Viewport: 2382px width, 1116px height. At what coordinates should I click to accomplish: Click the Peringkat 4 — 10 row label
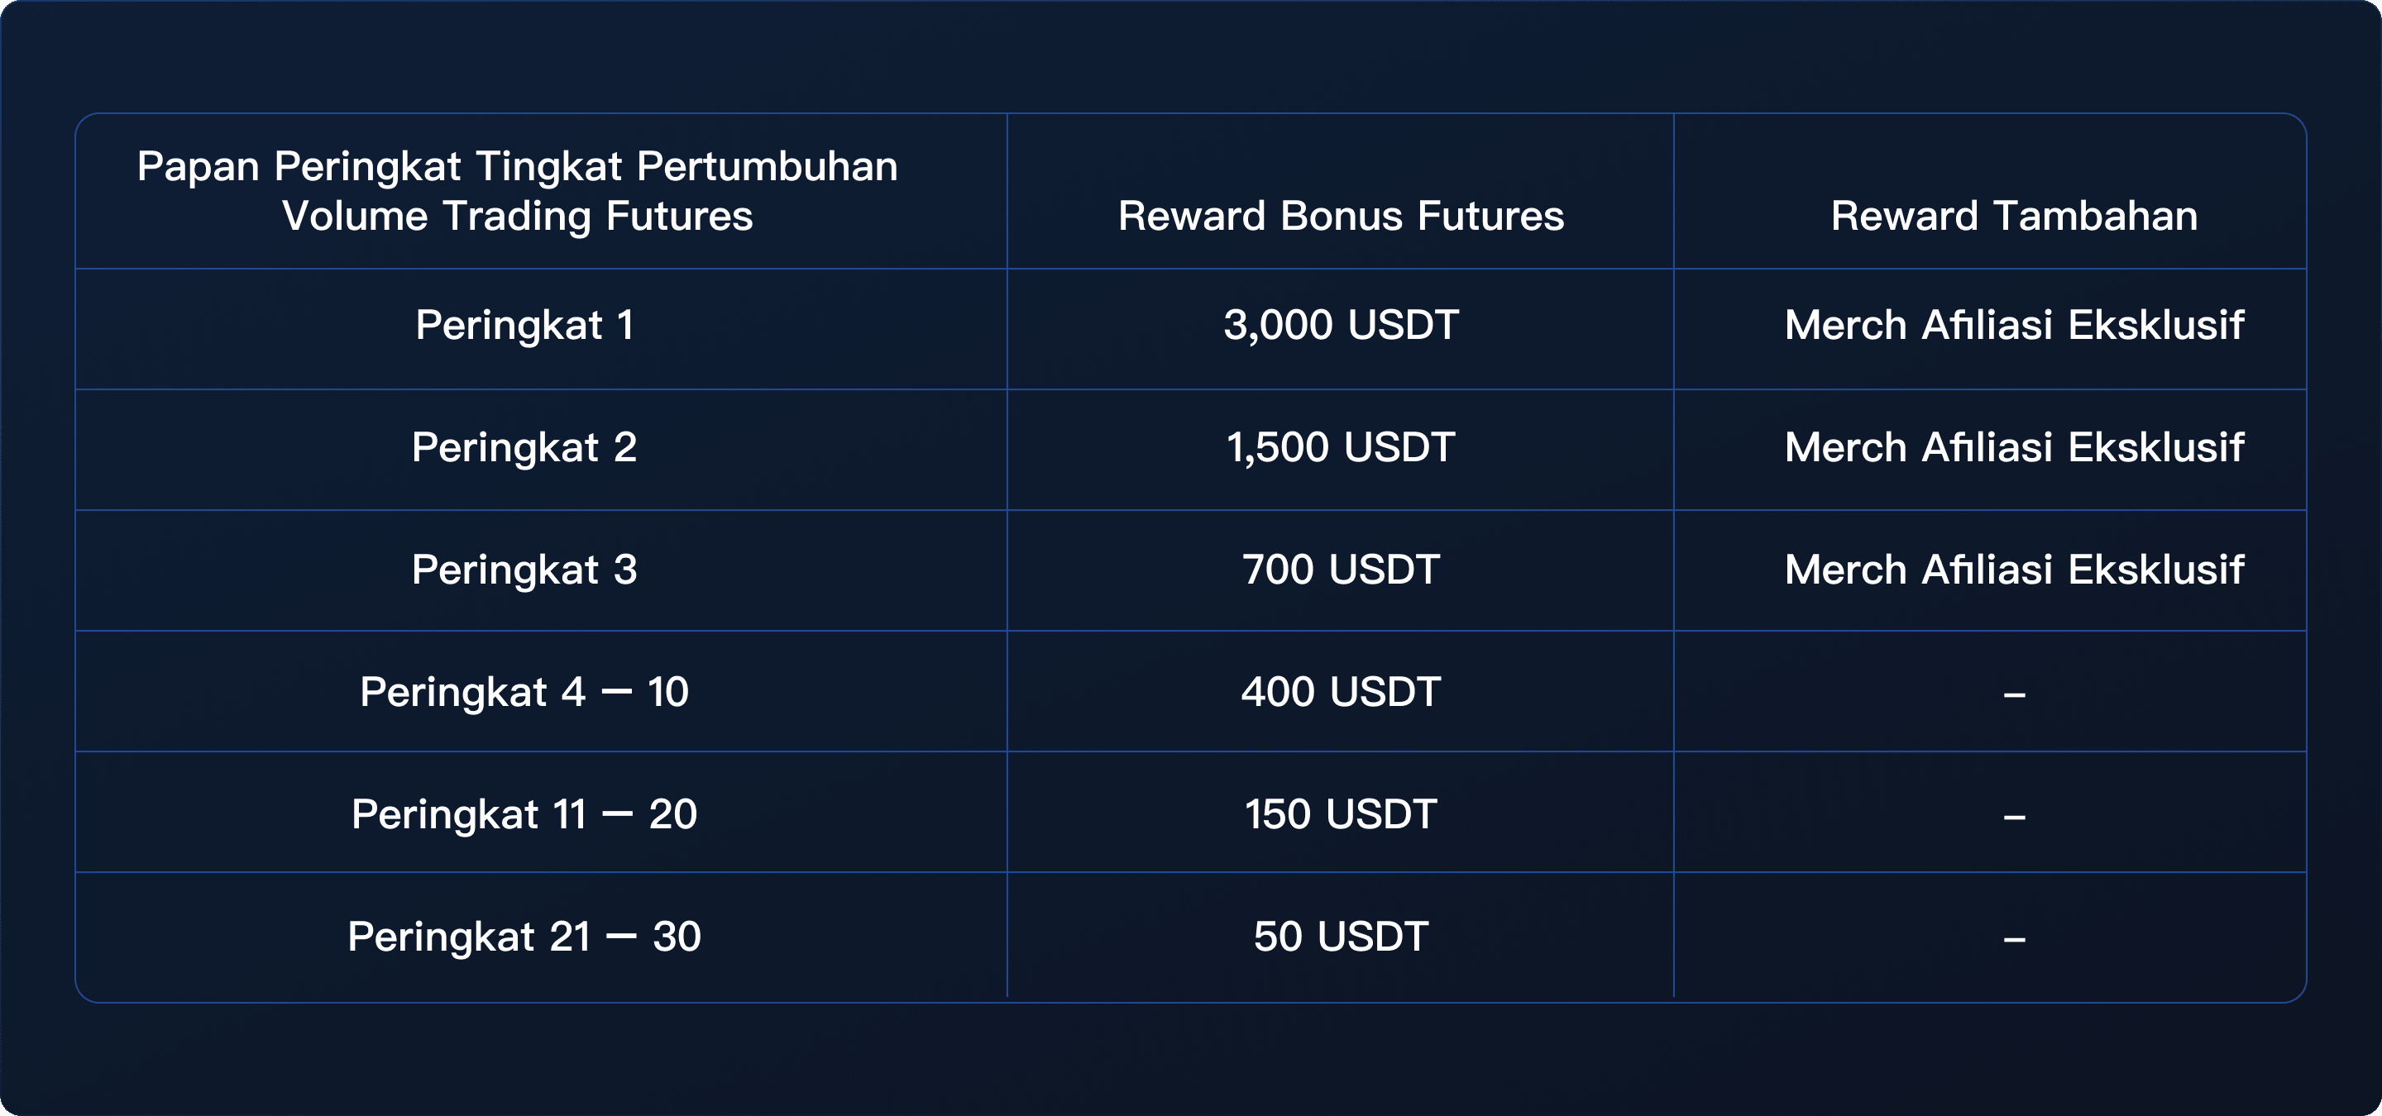[x=524, y=692]
